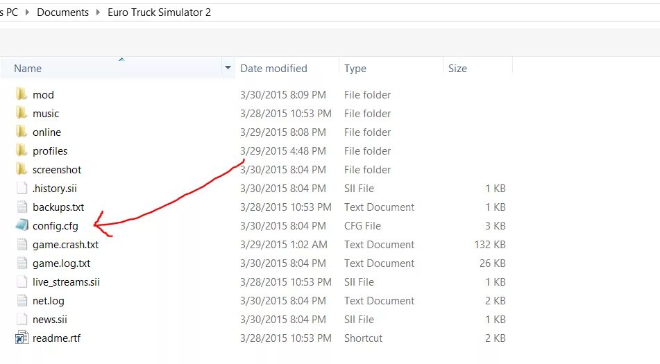Click the CFG File type cell

tap(362, 226)
